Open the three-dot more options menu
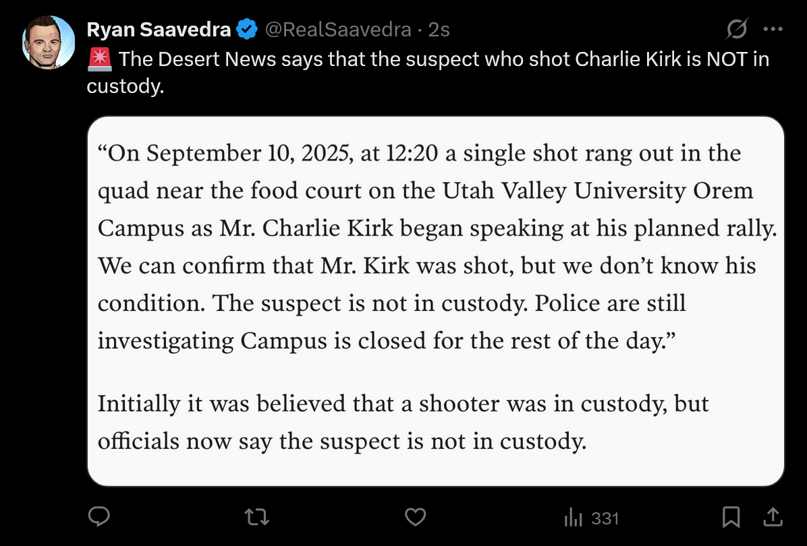 click(773, 29)
